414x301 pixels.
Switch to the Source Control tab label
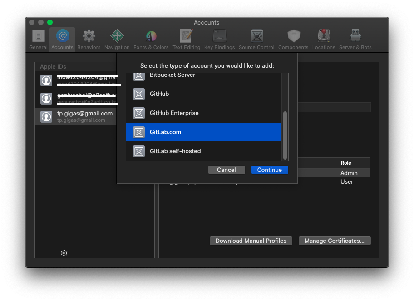(x=256, y=47)
